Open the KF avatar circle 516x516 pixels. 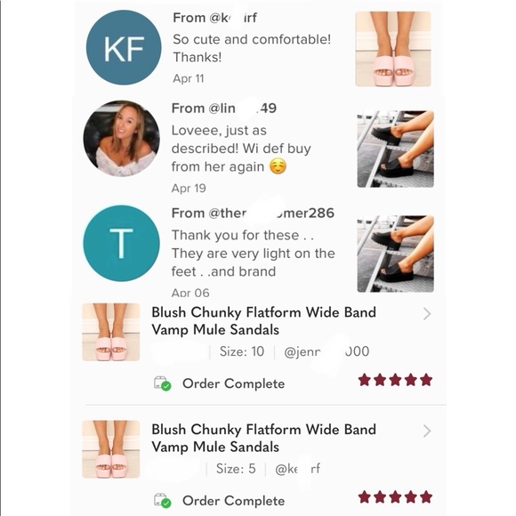pyautogui.click(x=124, y=48)
